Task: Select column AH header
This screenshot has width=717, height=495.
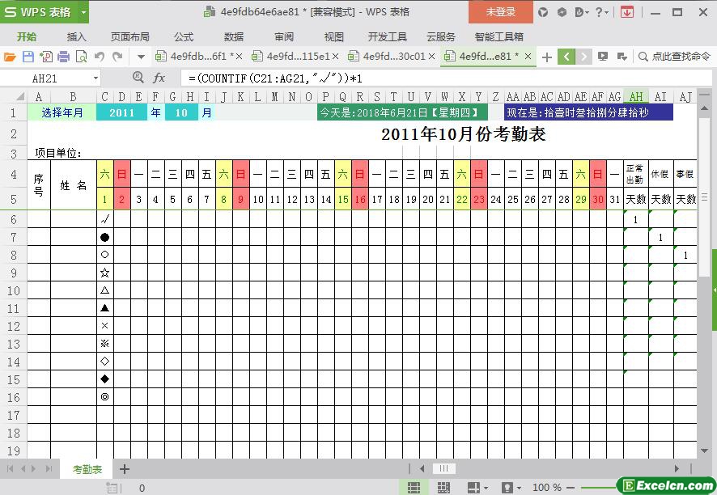Action: pos(636,96)
